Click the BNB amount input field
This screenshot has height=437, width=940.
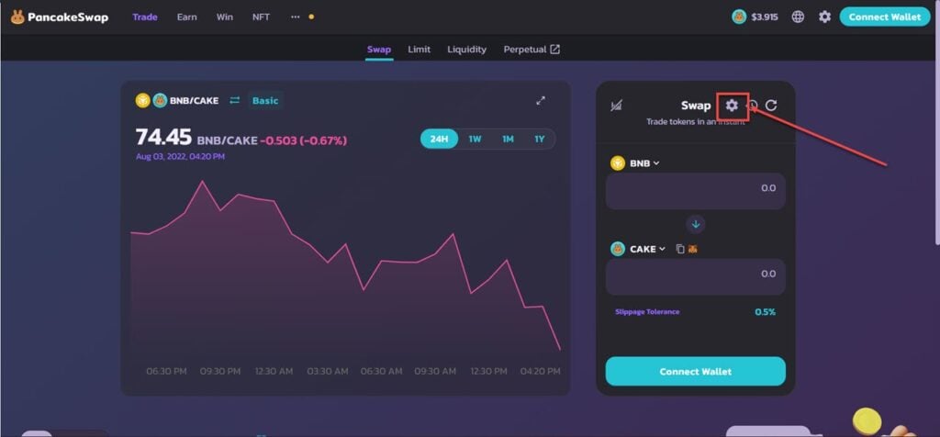[x=696, y=191]
